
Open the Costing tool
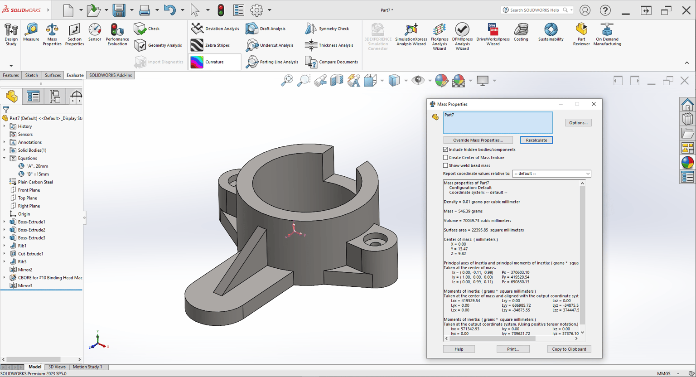[521, 33]
